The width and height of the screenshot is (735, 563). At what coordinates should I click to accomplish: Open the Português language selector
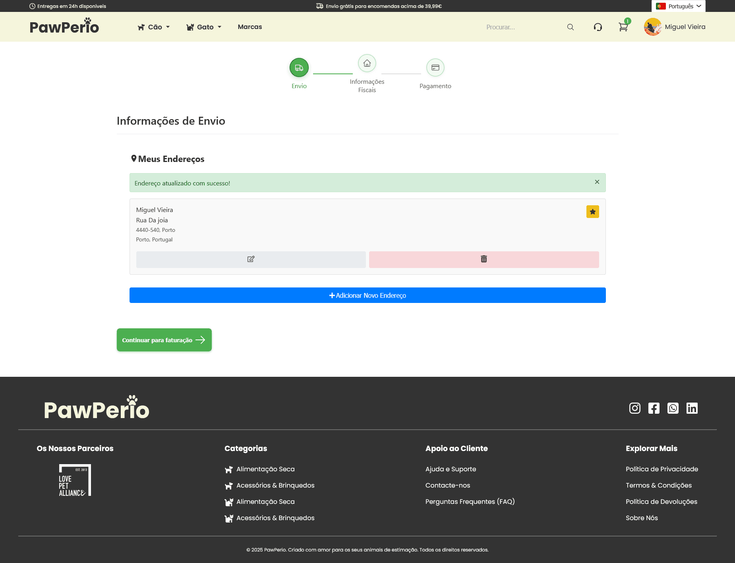[678, 6]
